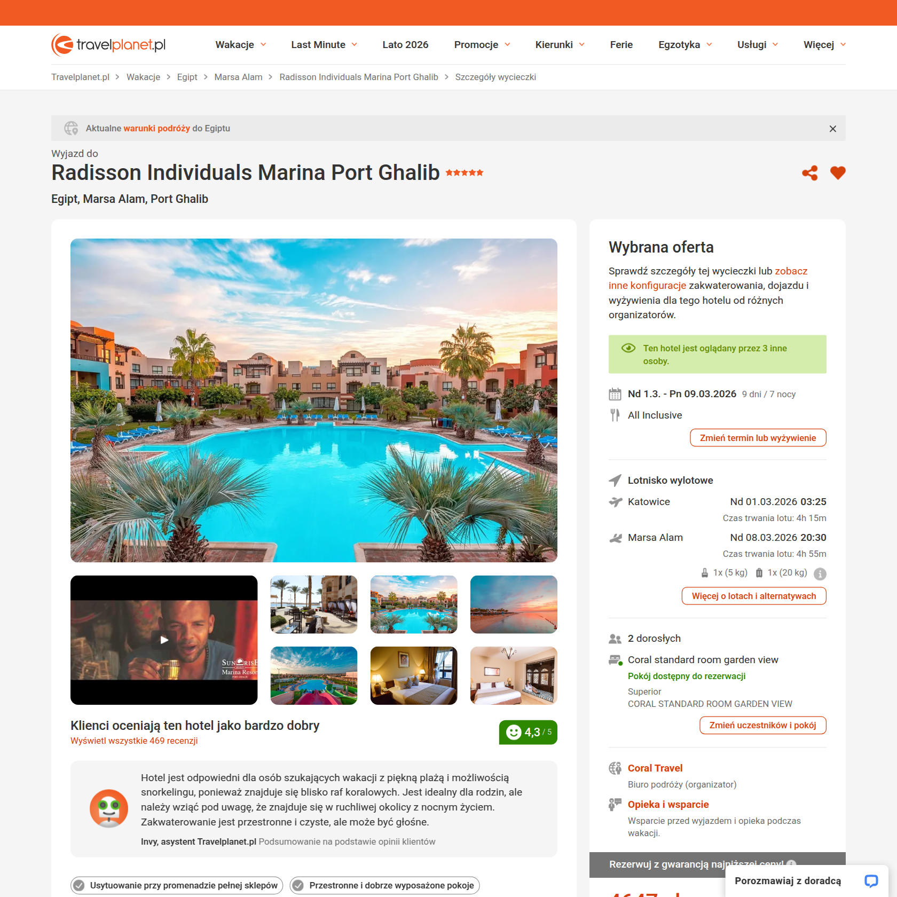Open the Więcej dropdown in navigation

coord(824,45)
